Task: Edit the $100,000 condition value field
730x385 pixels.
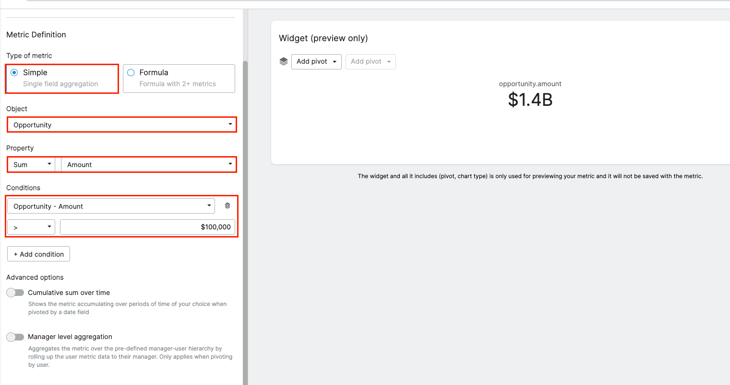Action: click(147, 227)
